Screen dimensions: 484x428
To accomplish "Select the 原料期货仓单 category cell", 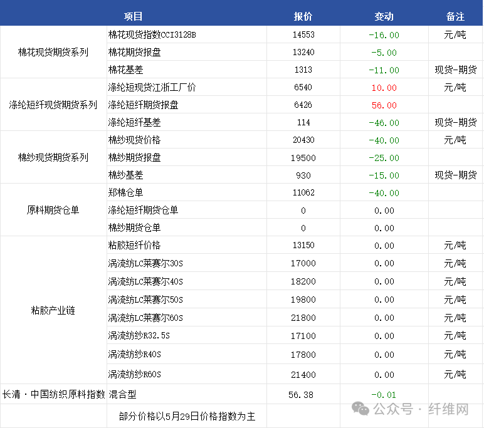I will pos(53,210).
